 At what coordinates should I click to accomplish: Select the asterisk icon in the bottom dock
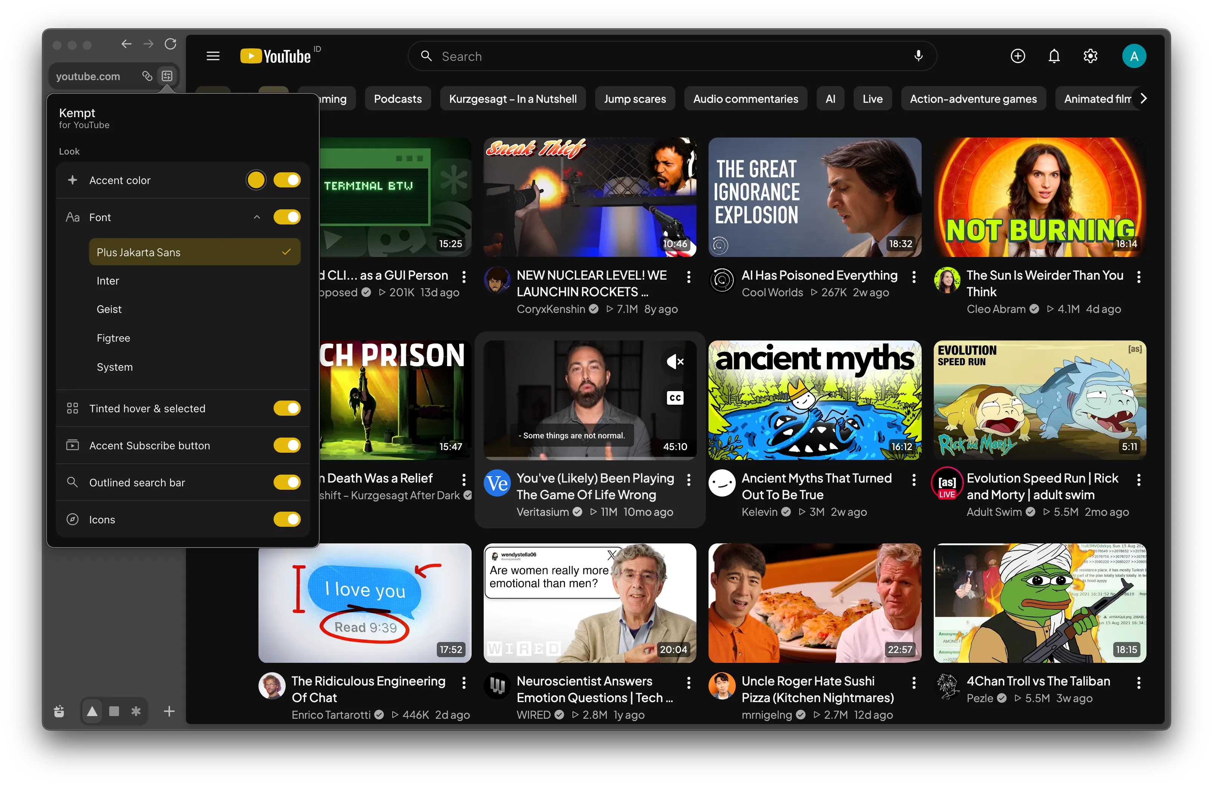click(x=136, y=711)
